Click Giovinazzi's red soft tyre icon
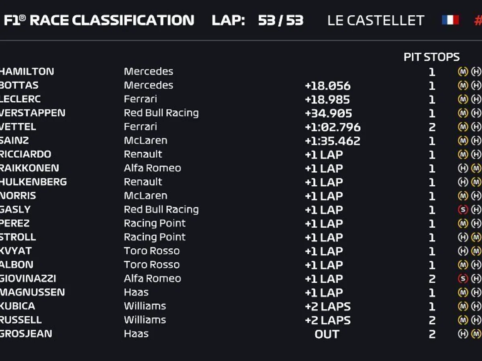 [x=463, y=279]
